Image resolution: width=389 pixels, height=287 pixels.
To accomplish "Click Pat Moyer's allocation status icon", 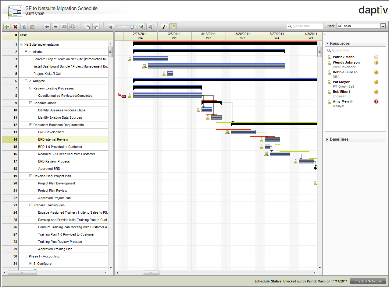I will [x=376, y=82].
